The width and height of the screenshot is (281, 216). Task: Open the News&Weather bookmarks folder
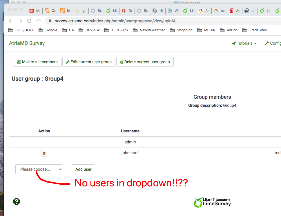[149, 30]
